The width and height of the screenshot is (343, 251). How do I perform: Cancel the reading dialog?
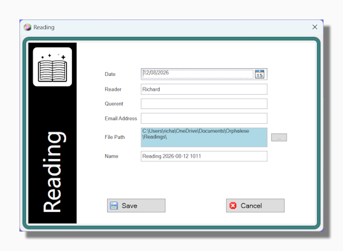pos(255,206)
